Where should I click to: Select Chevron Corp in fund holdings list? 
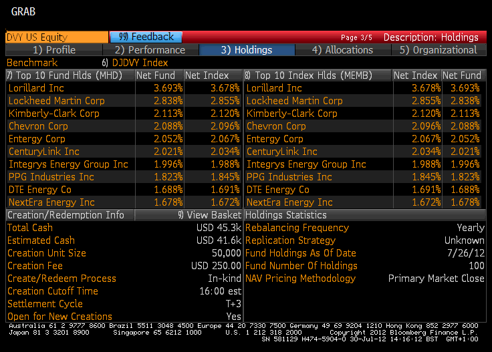(38, 126)
